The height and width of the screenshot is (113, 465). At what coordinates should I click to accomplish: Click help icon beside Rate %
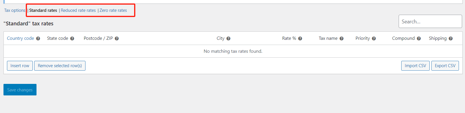[300, 39]
